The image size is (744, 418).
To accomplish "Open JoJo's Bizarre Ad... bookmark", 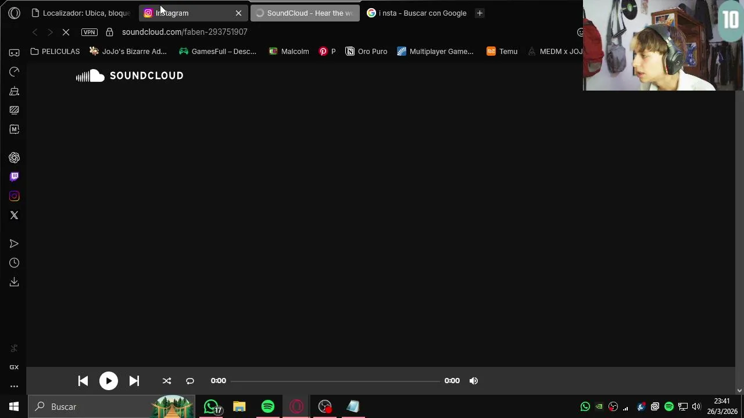I will tap(128, 51).
